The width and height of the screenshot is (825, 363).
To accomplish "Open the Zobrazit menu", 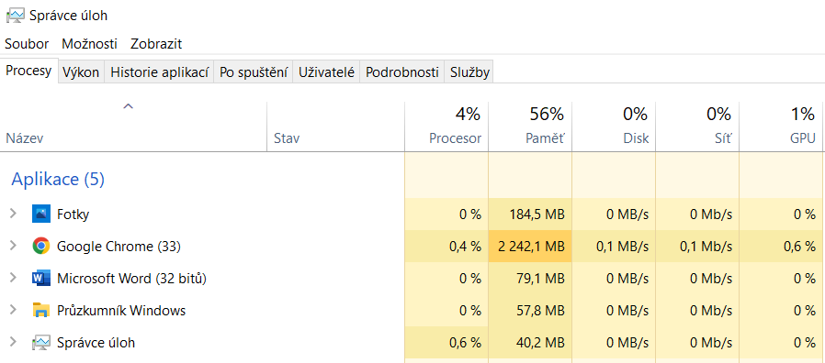I will (156, 44).
